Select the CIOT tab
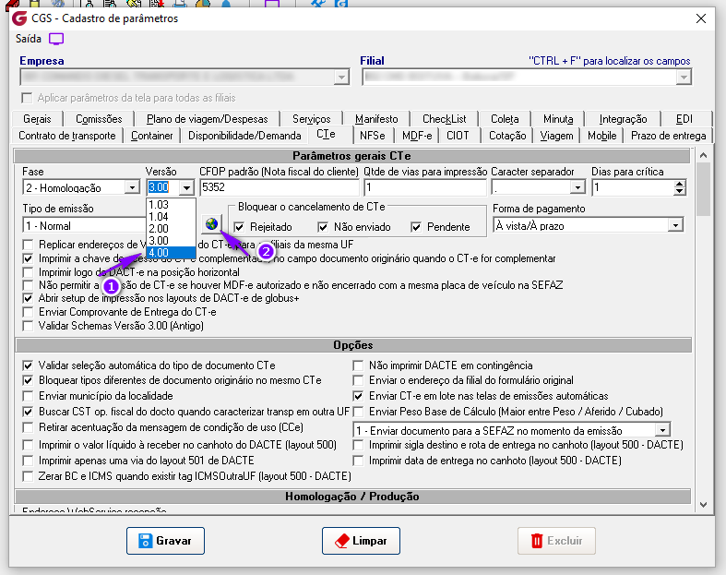726x575 pixels. click(x=458, y=136)
